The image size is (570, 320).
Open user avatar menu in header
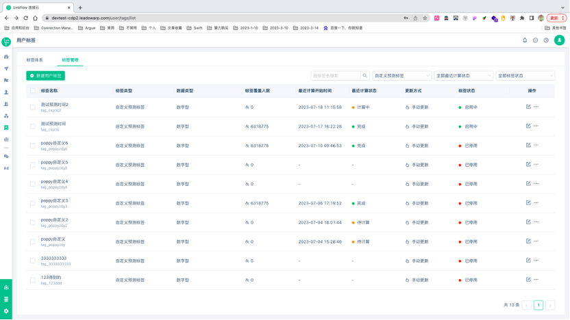pos(559,40)
